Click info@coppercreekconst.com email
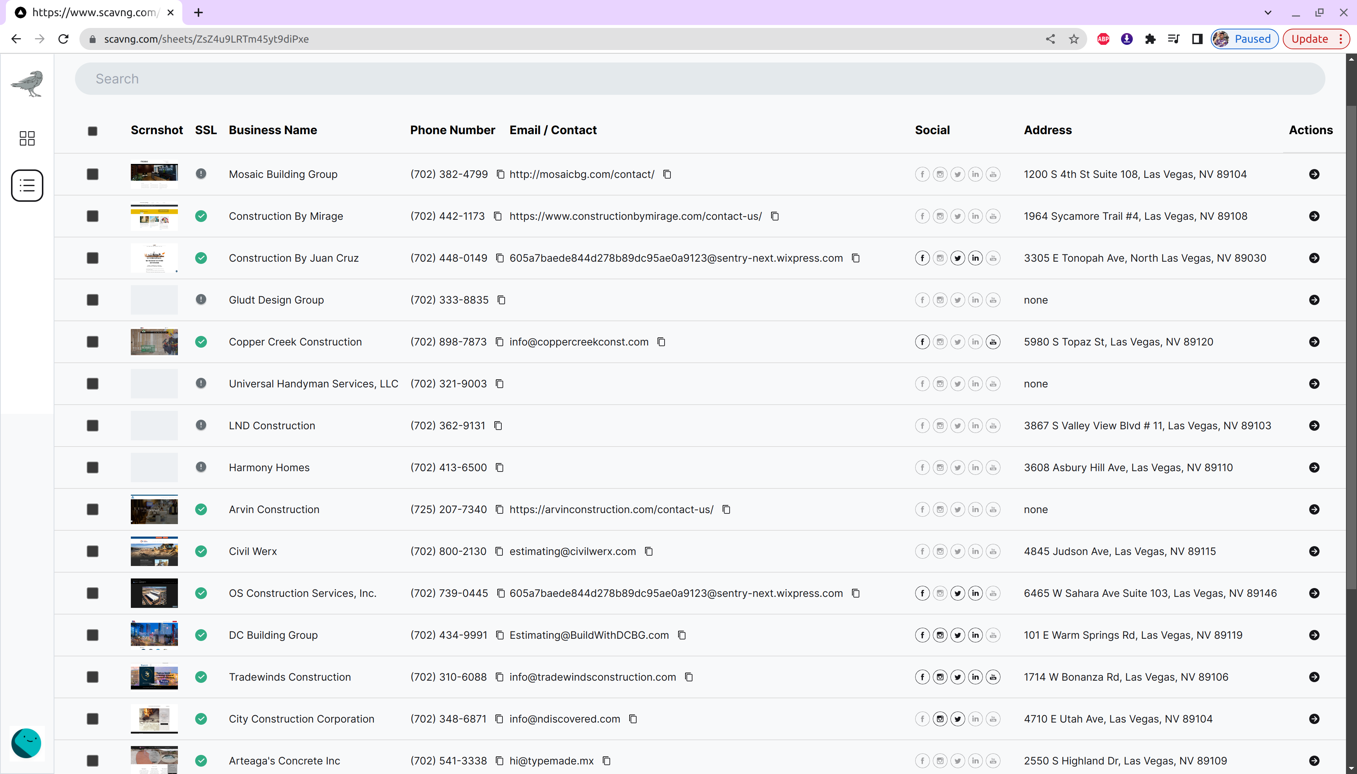Screen dimensions: 1357x774 tap(579, 342)
